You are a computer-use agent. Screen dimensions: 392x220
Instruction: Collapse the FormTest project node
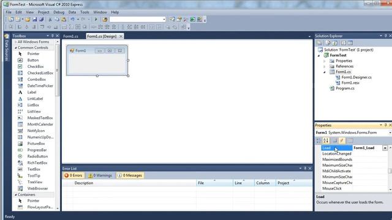point(318,56)
